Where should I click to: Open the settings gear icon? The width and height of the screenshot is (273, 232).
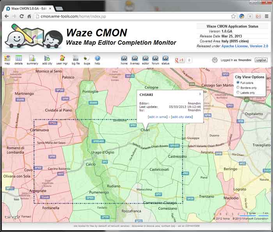coord(214,60)
